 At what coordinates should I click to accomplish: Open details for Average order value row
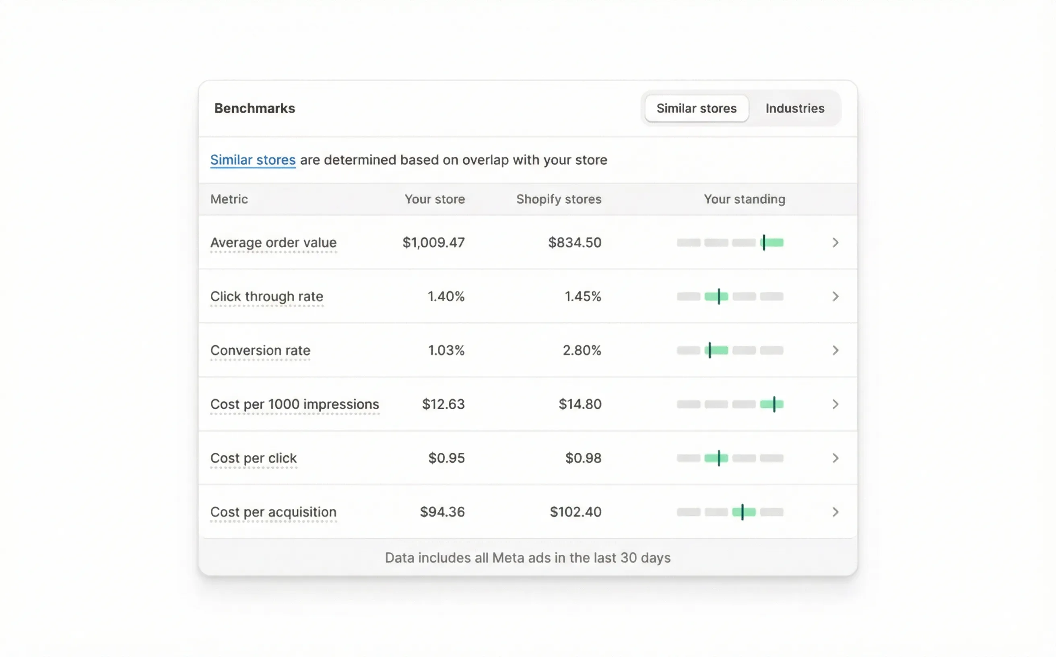(x=835, y=242)
